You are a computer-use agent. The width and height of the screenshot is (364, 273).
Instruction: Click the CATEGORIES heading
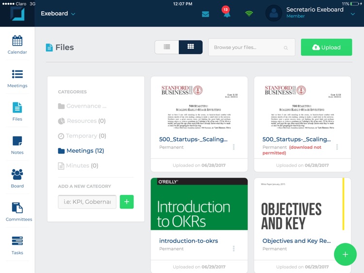point(72,92)
